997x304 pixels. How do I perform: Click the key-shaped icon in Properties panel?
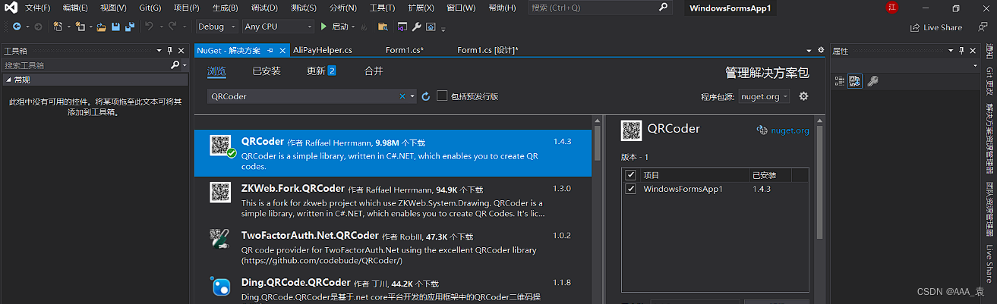(x=872, y=80)
